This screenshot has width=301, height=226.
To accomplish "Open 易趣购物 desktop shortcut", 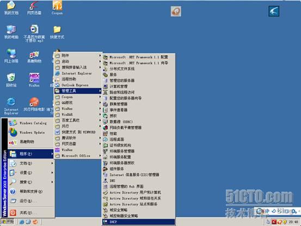I will (34, 57).
